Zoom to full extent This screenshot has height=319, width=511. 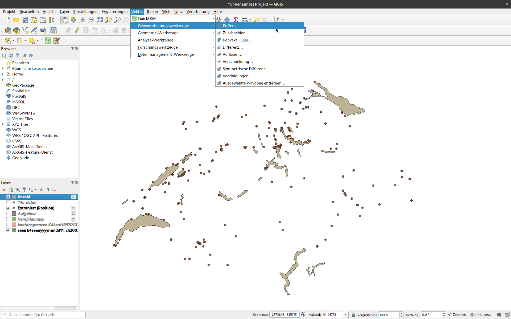pyautogui.click(x=100, y=20)
